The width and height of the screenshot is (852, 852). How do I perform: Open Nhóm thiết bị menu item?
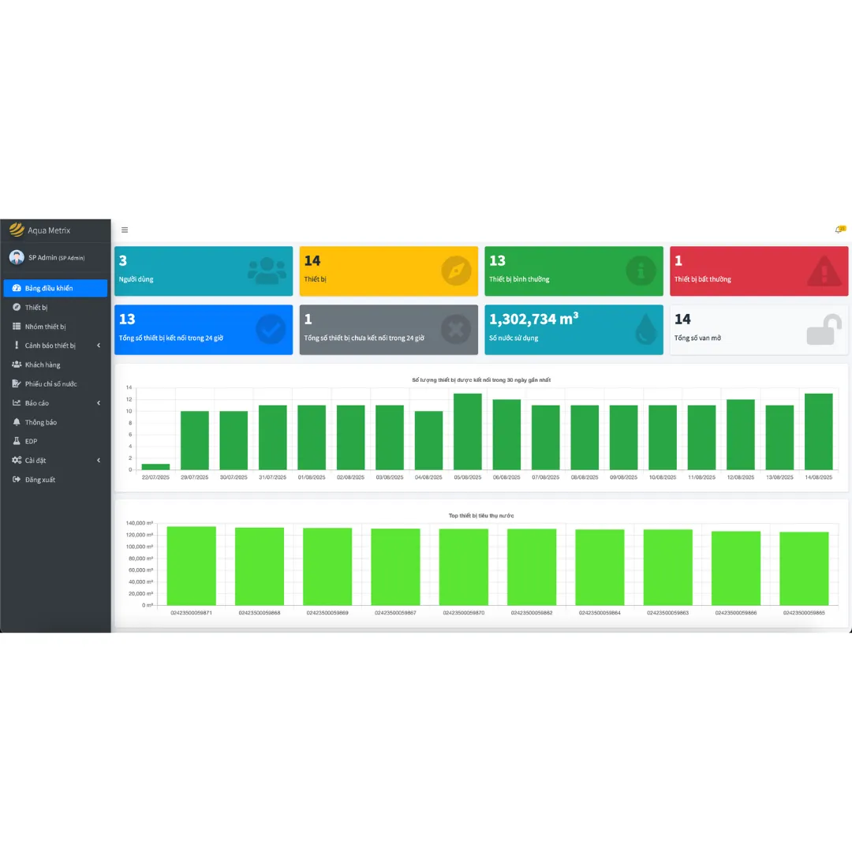tap(45, 327)
